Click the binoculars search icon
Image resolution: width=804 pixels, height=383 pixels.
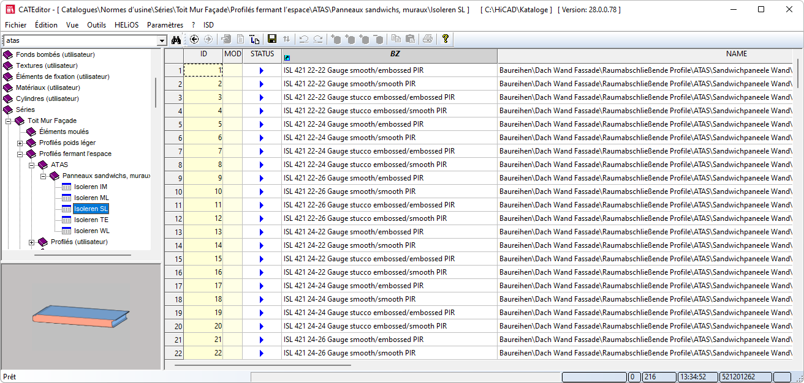coord(176,40)
